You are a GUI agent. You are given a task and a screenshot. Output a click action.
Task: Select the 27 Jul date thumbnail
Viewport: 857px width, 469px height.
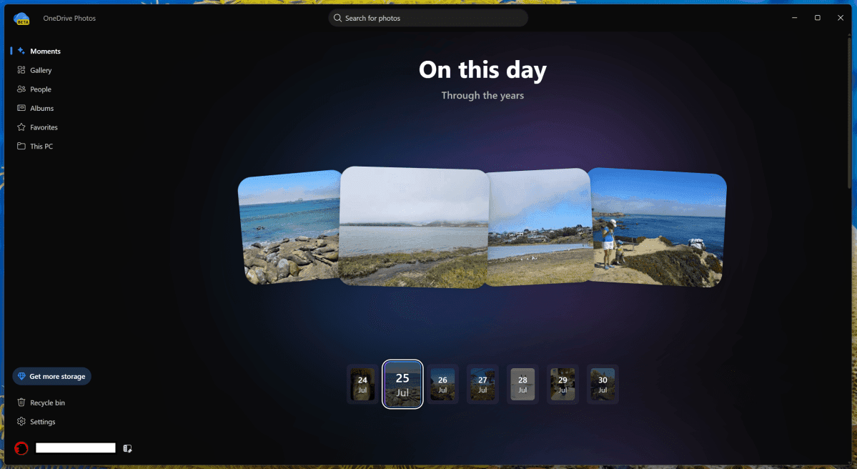(x=482, y=384)
